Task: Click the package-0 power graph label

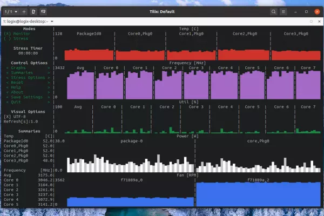Action: tap(132, 141)
